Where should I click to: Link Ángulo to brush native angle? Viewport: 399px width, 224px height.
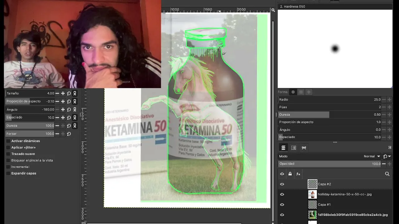[x=75, y=110]
